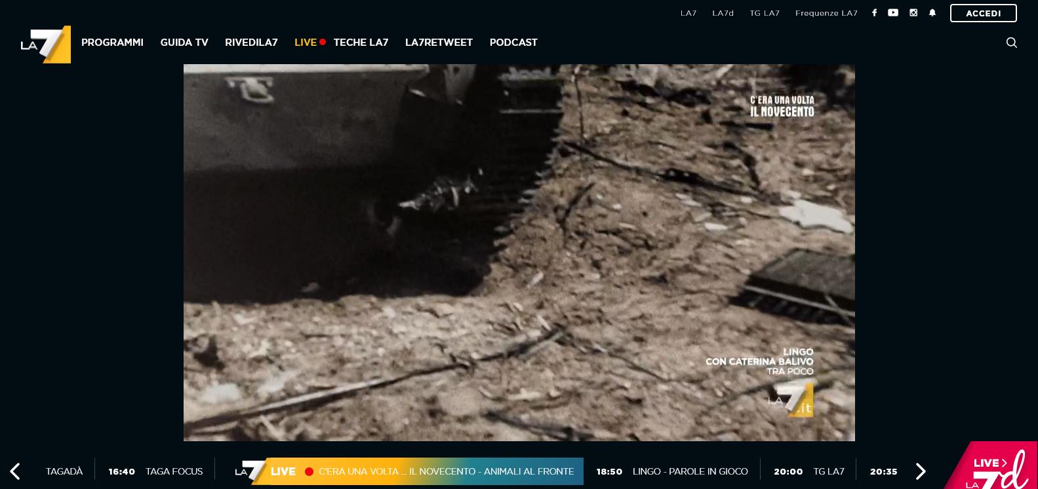Click the notifications bell icon
The width and height of the screenshot is (1038, 489).
[932, 13]
